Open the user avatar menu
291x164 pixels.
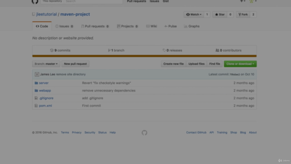(253, 1)
